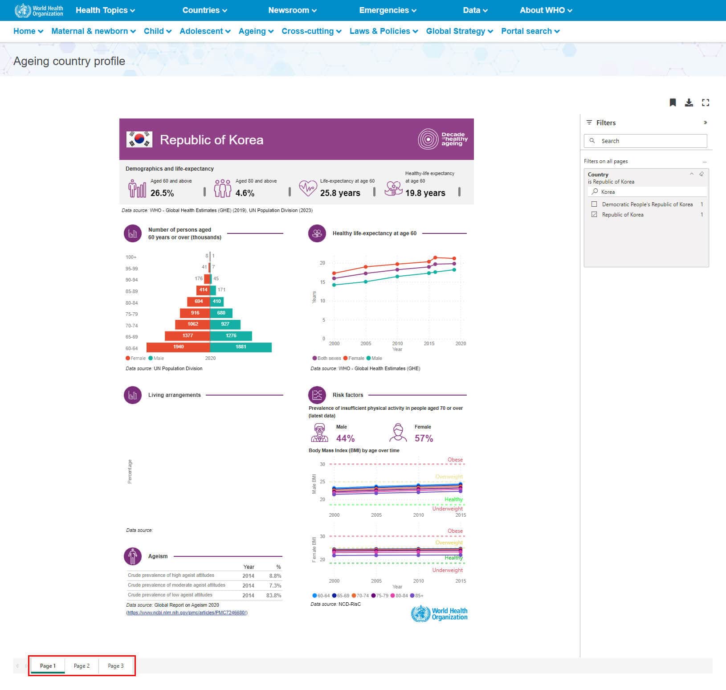This screenshot has height=690, width=726.
Task: Click the Ageing country profile heading
Action: [x=69, y=61]
